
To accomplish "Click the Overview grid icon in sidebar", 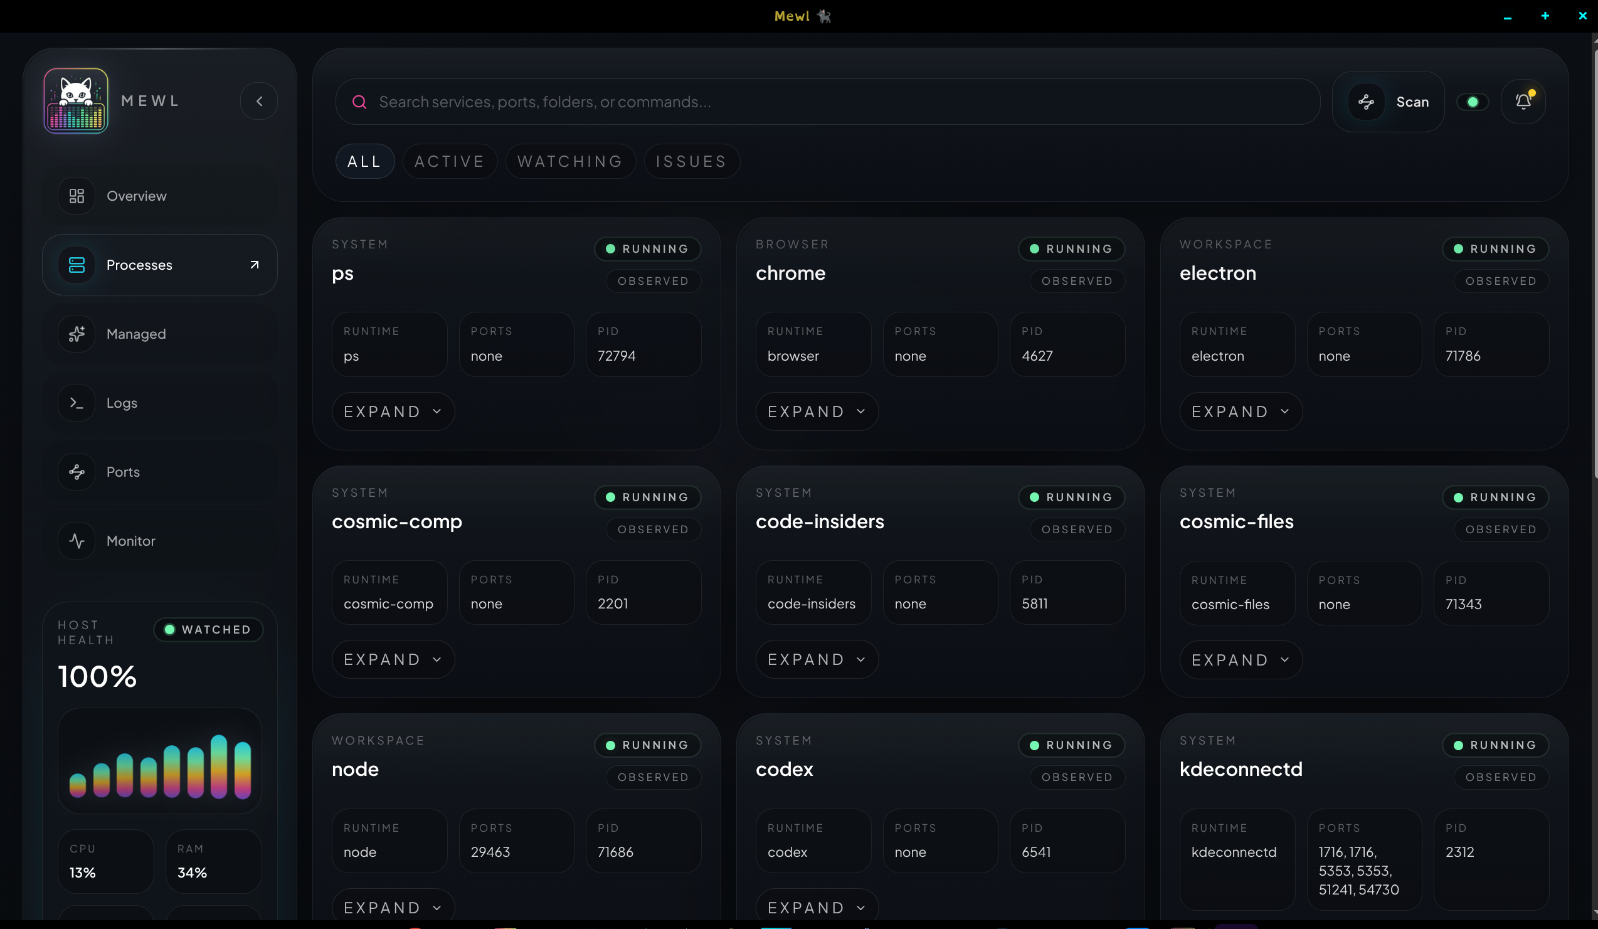I will 77,196.
